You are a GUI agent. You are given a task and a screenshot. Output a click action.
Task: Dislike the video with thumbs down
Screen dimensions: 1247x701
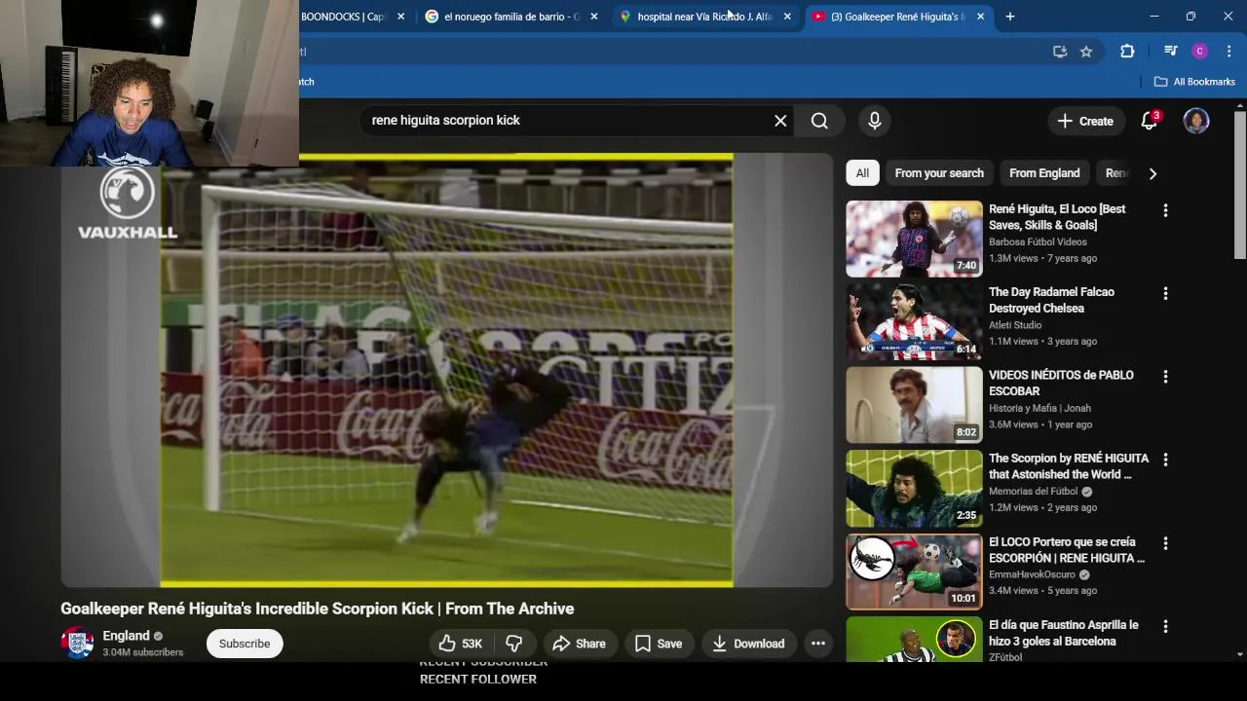point(514,644)
